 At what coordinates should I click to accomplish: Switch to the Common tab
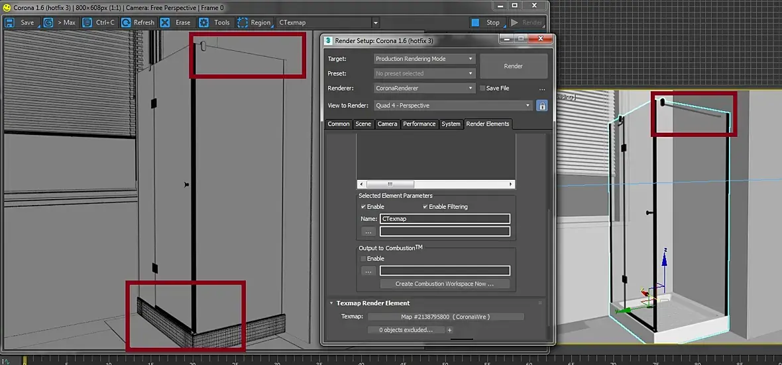coord(338,124)
